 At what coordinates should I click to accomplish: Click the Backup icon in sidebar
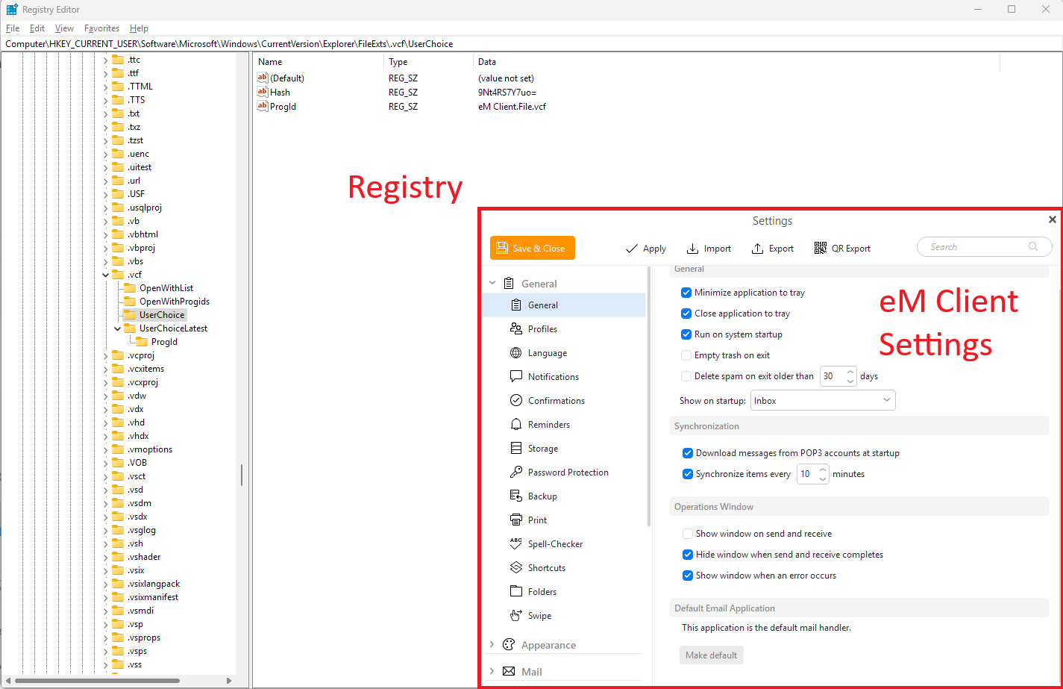point(515,496)
